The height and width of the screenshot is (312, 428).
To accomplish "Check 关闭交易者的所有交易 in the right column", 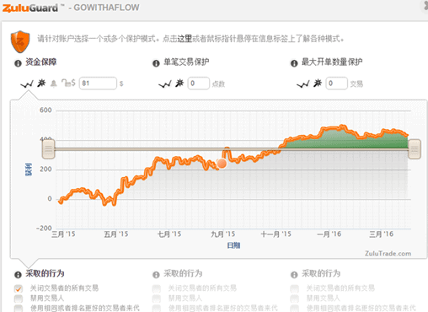I will [x=294, y=288].
